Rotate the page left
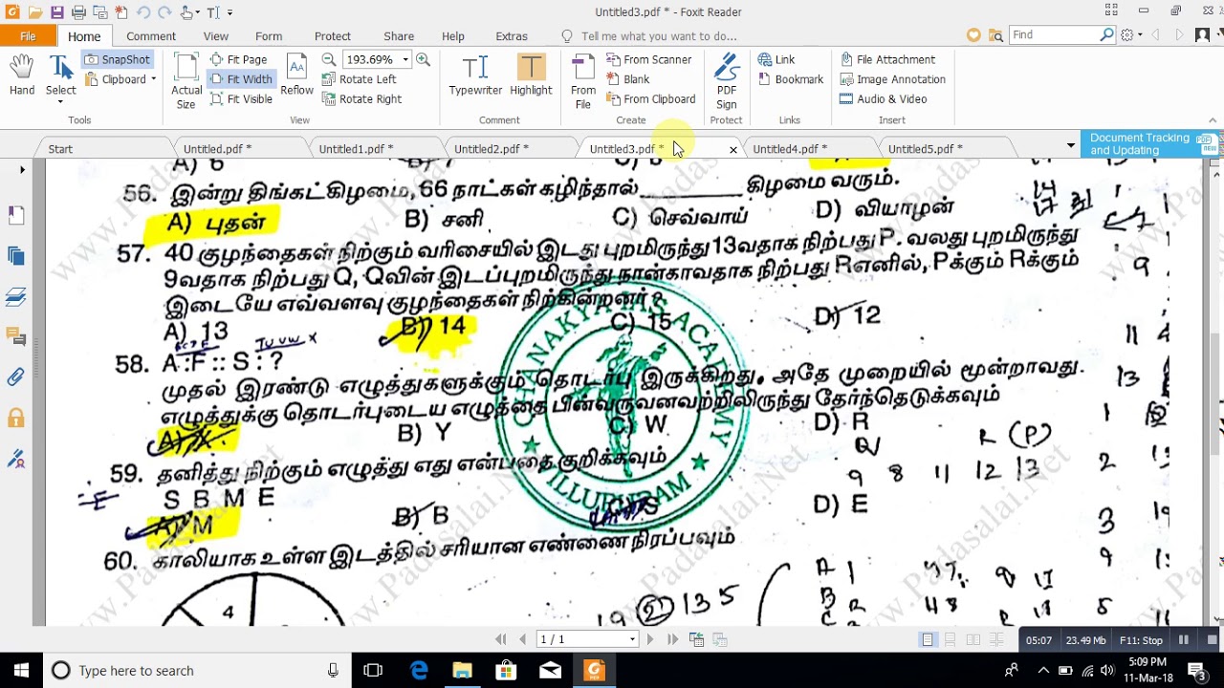 (359, 79)
